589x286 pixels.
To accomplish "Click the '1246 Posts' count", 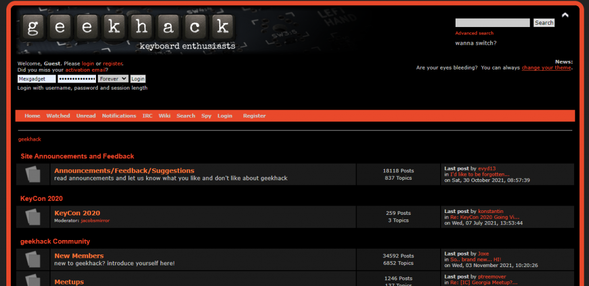I will 398,279.
